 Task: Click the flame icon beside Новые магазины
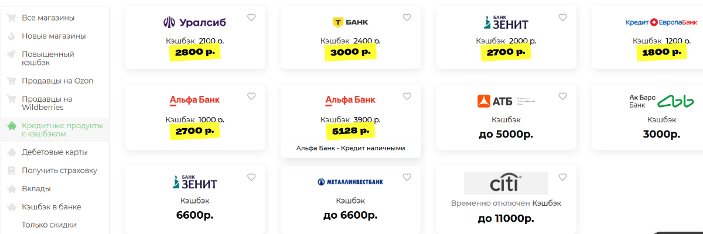click(x=11, y=36)
